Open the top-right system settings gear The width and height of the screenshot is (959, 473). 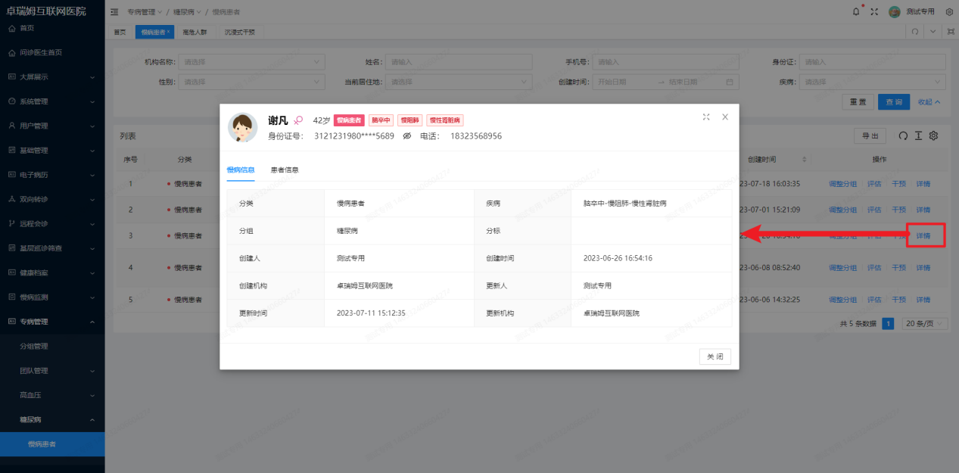(949, 12)
